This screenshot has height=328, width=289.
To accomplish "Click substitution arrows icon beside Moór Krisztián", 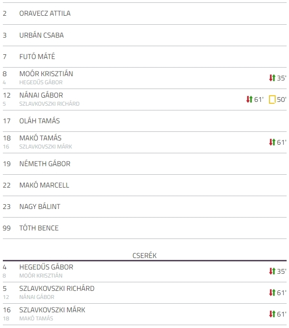I will [x=272, y=78].
